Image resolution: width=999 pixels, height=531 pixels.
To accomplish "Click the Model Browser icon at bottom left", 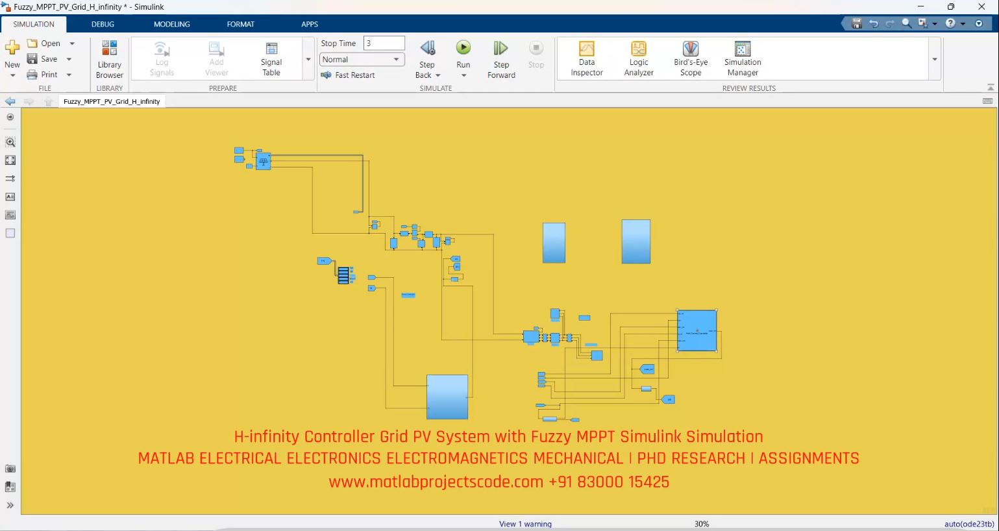I will [x=10, y=487].
